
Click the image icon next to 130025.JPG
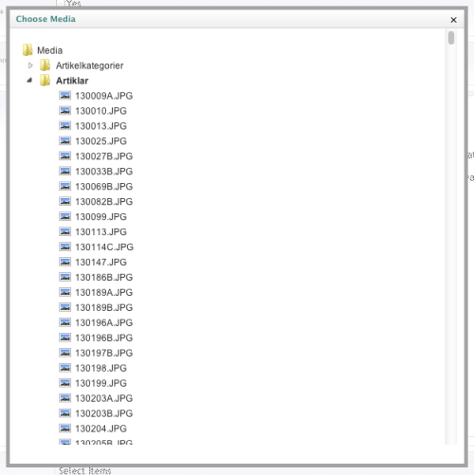pyautogui.click(x=64, y=140)
